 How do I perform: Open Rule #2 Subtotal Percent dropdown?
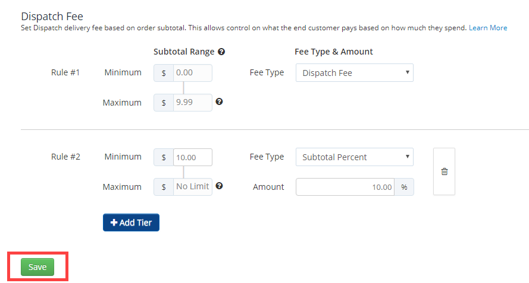click(355, 157)
